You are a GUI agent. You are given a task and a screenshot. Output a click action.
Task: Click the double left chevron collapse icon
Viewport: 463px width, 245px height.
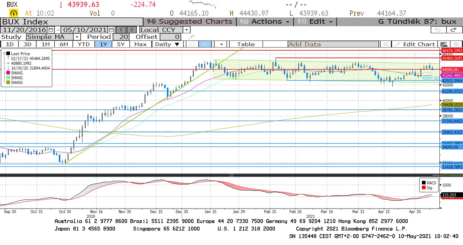[385, 44]
